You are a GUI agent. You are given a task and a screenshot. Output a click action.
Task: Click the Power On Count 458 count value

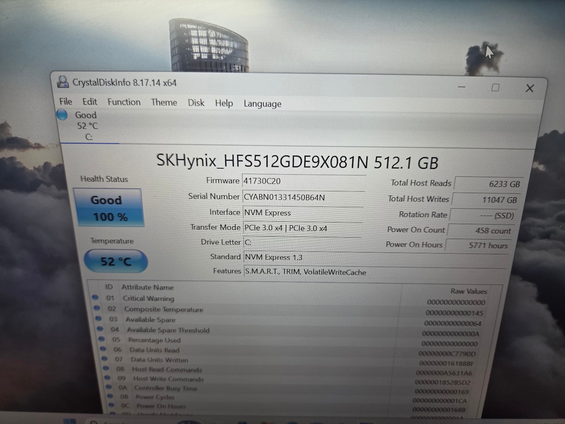481,230
